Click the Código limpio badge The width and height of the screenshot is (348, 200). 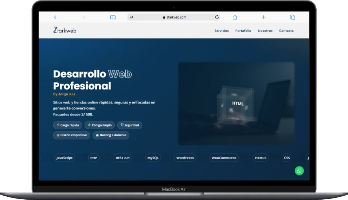(x=99, y=125)
